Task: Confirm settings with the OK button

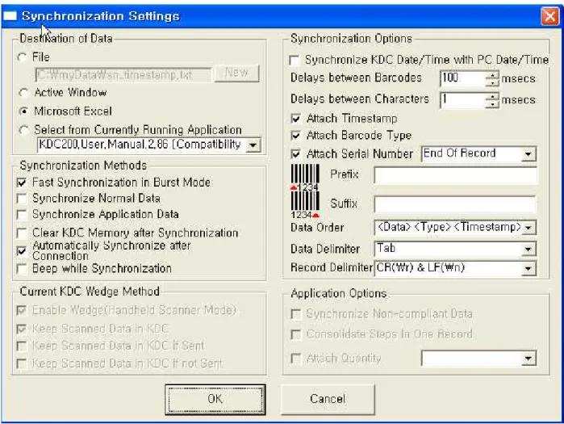Action: point(215,399)
